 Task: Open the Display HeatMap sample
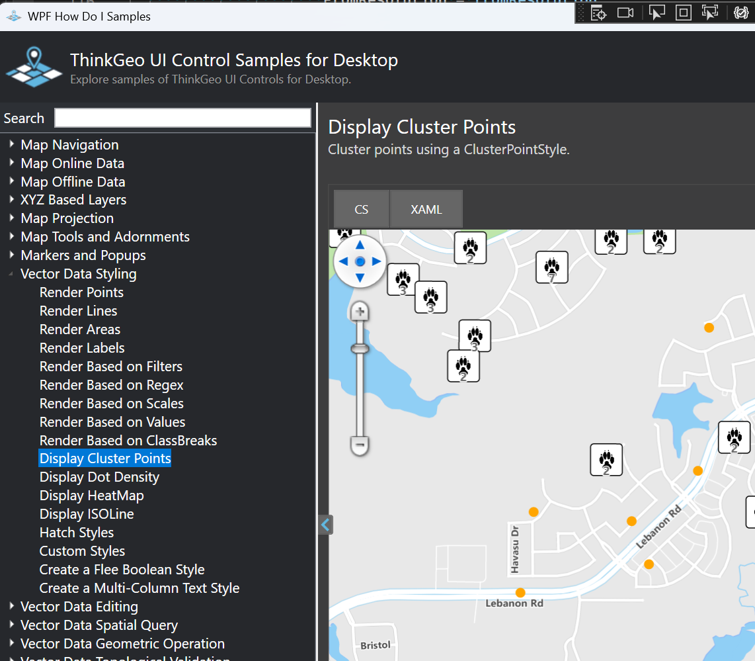(x=91, y=496)
